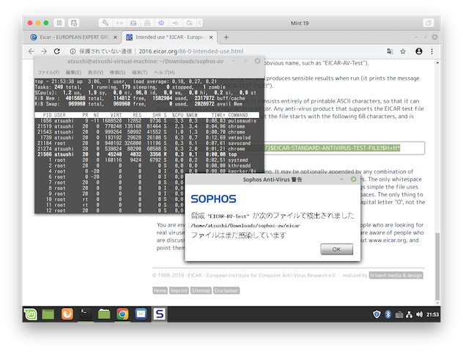This screenshot has height=352, width=463.
Task: Open the 'trivent media & design' link
Action: coord(396,276)
